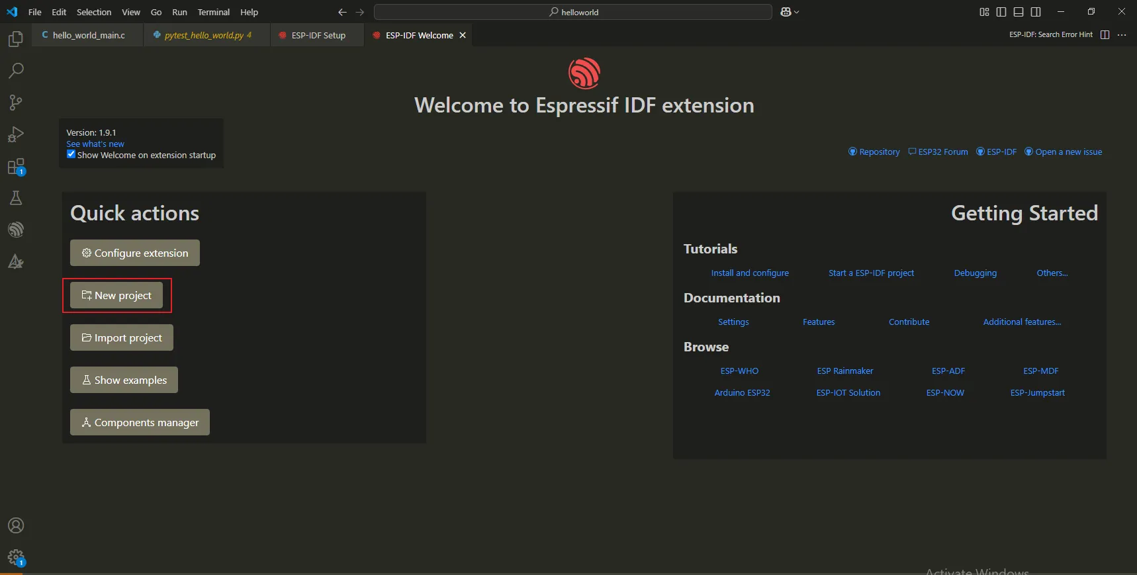This screenshot has height=575, width=1137.
Task: Open the See what's new link
Action: (95, 144)
